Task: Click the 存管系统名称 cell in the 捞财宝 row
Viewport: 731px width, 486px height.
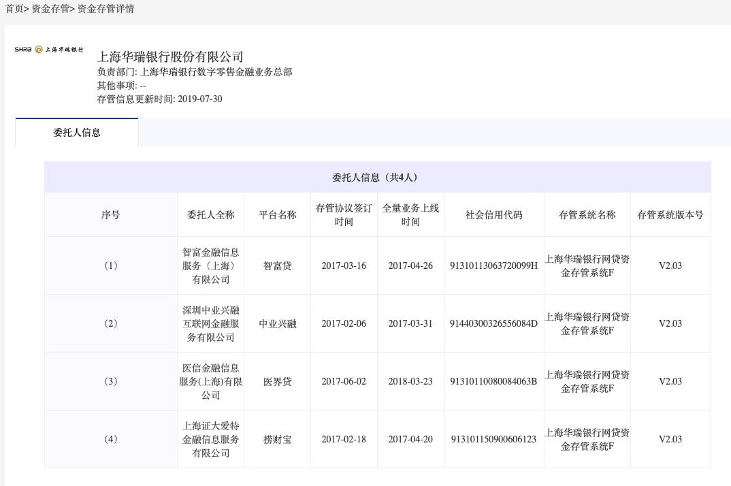Action: 587,439
